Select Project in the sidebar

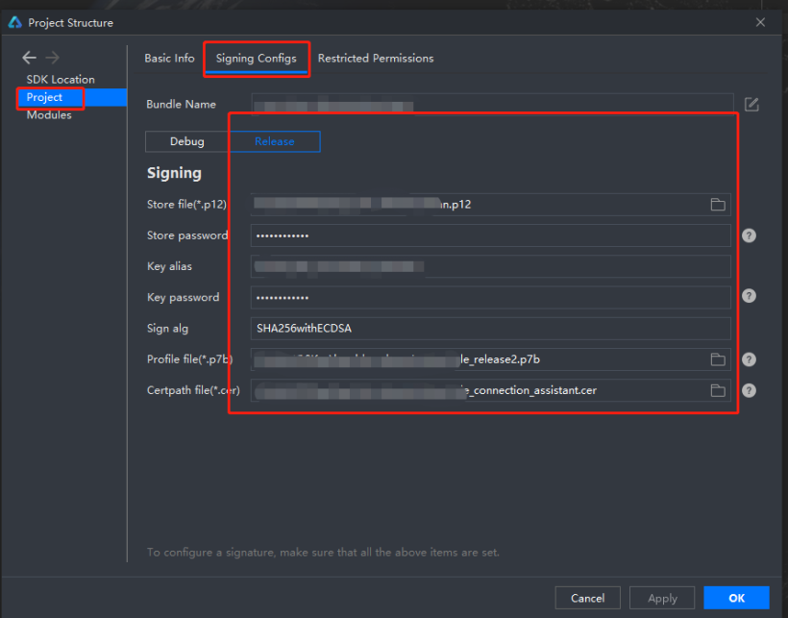71,97
